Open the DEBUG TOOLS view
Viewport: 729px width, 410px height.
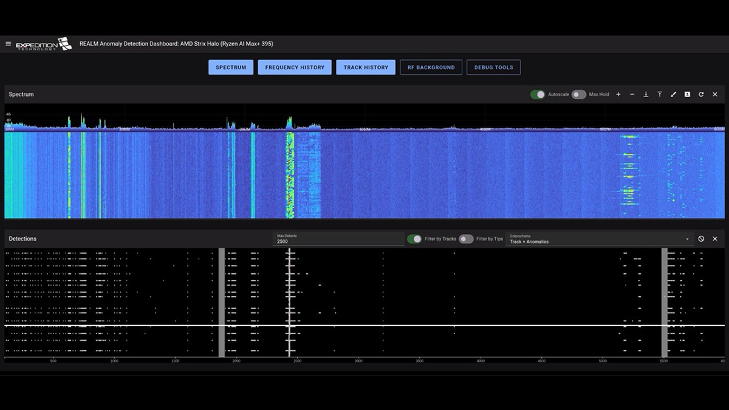tap(493, 67)
